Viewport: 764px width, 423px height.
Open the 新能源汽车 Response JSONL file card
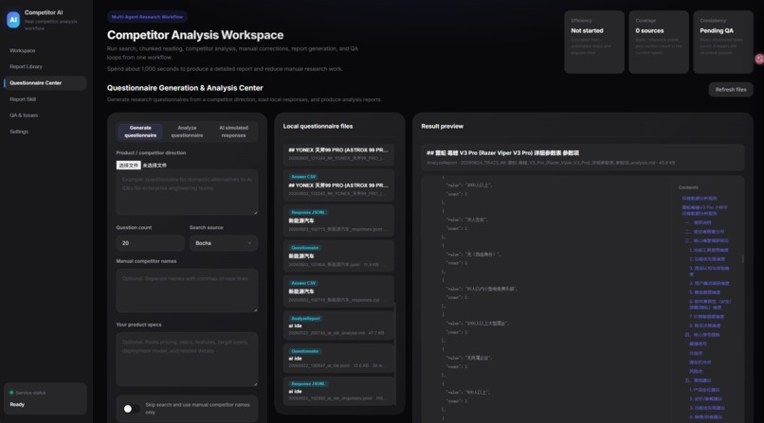(x=338, y=220)
